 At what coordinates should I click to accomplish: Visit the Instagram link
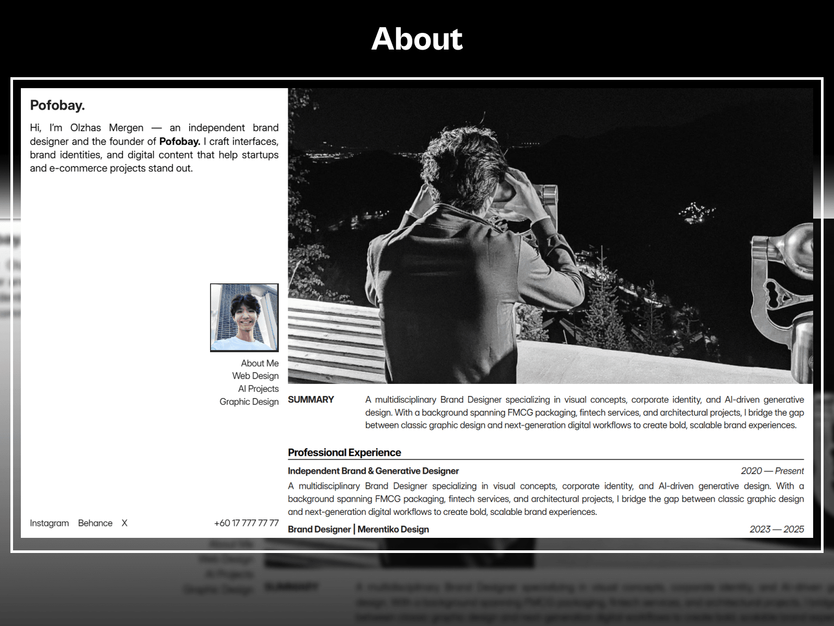(49, 523)
